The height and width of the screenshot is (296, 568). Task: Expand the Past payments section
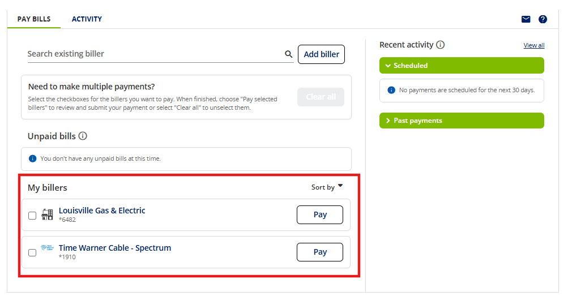(x=462, y=121)
